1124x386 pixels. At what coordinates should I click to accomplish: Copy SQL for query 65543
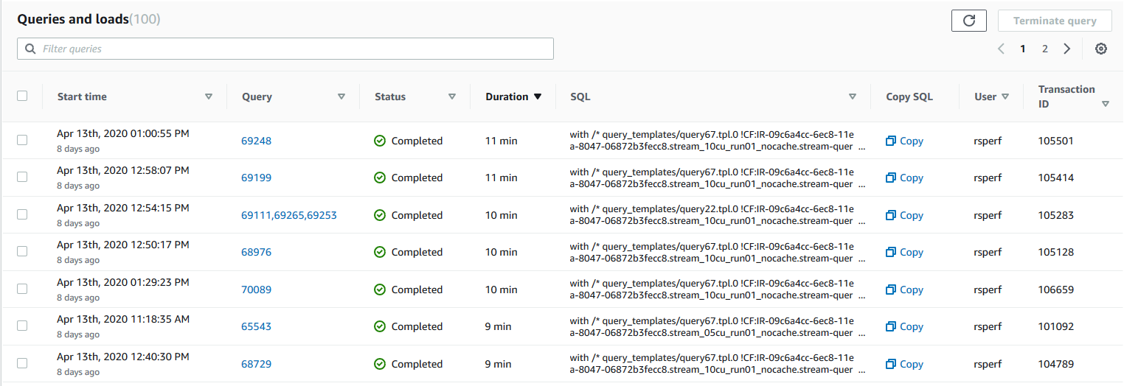(904, 326)
